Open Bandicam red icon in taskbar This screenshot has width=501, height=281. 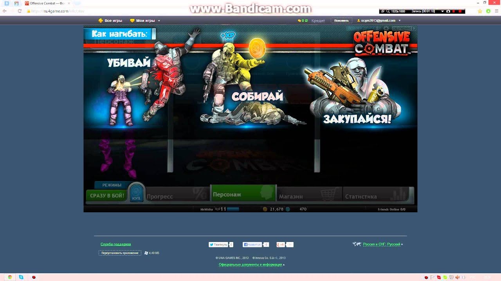34,277
